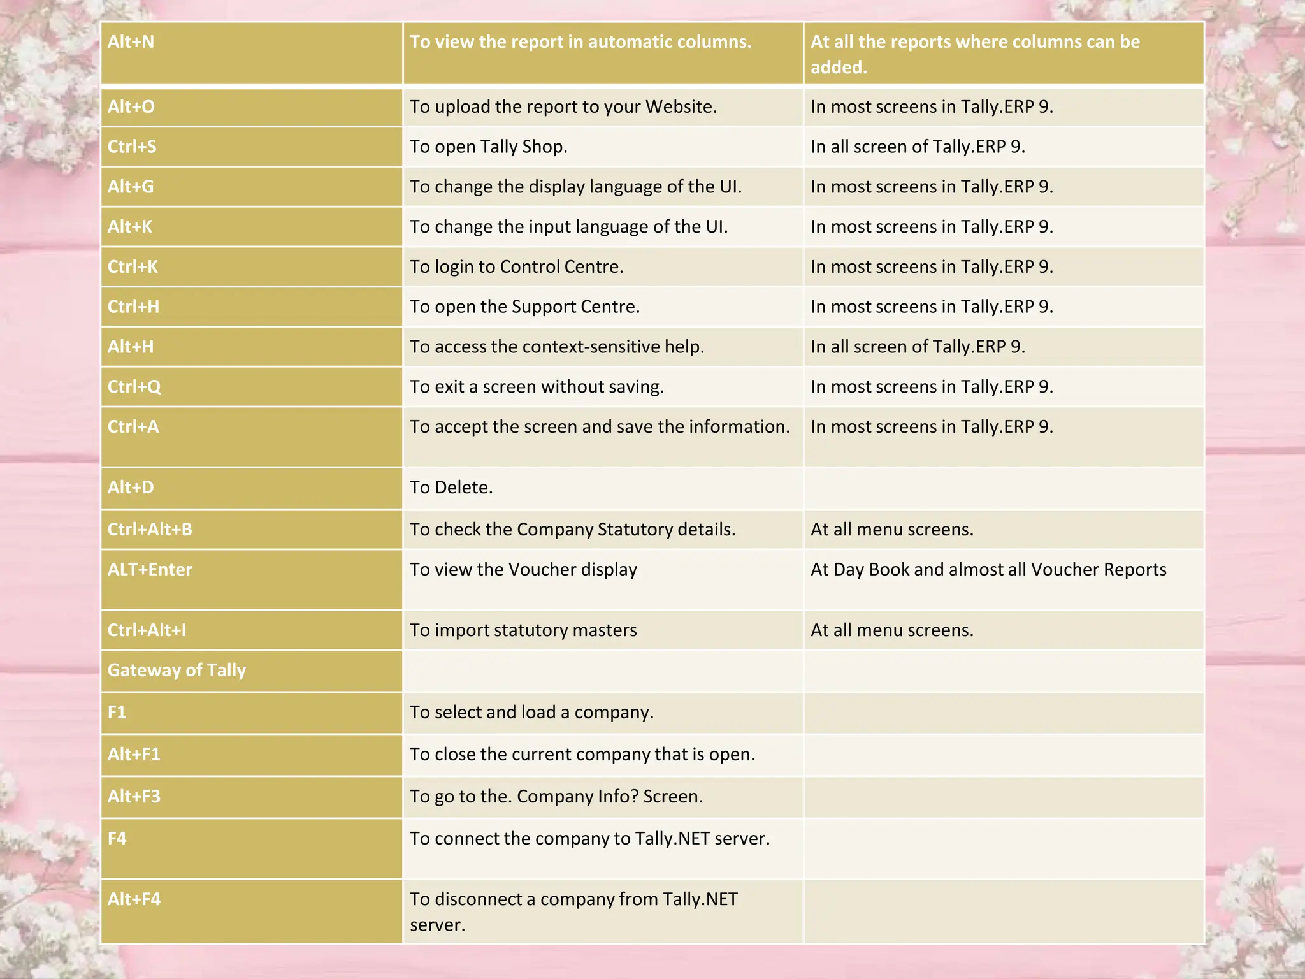
Task: Click 'To open the Support Centre.'
Action: pyautogui.click(x=525, y=307)
